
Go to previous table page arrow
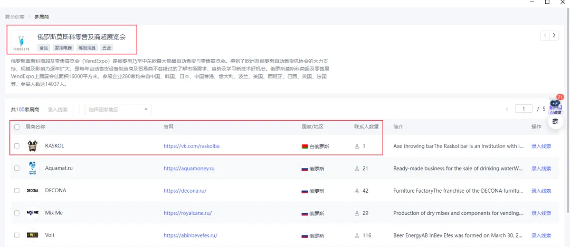(x=507, y=109)
